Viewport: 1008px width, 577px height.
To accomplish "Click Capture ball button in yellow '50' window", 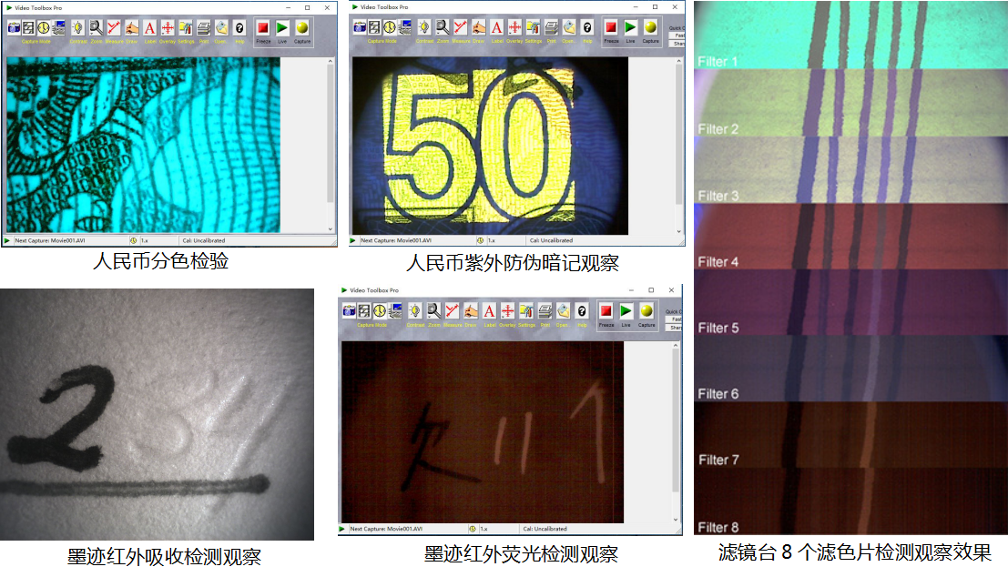I will (650, 27).
